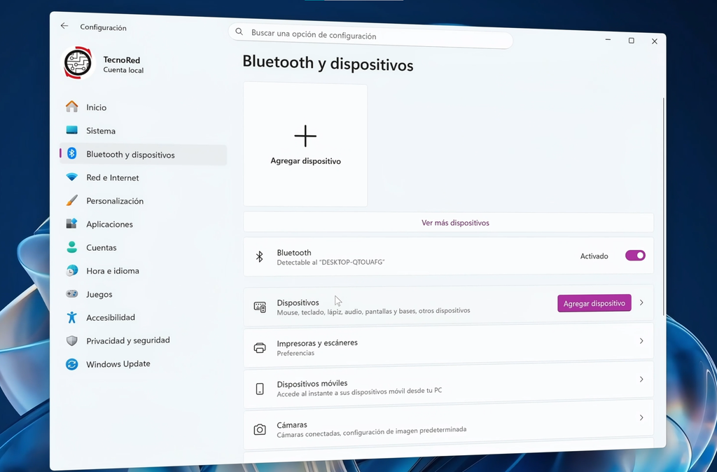Click the Detectable al "DESKTOP-QTOUAFG" text
The height and width of the screenshot is (472, 717).
coord(330,262)
